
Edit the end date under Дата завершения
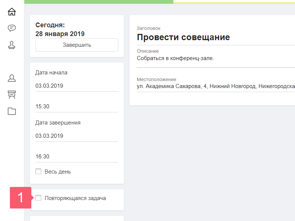point(77,136)
